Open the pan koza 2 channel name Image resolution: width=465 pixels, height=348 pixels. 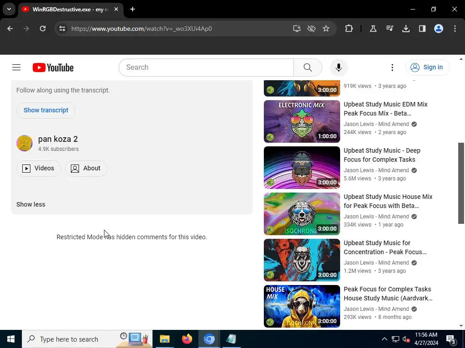click(58, 139)
